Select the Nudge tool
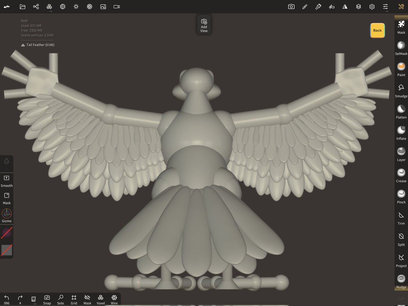The height and width of the screenshot is (306, 408). [401, 281]
